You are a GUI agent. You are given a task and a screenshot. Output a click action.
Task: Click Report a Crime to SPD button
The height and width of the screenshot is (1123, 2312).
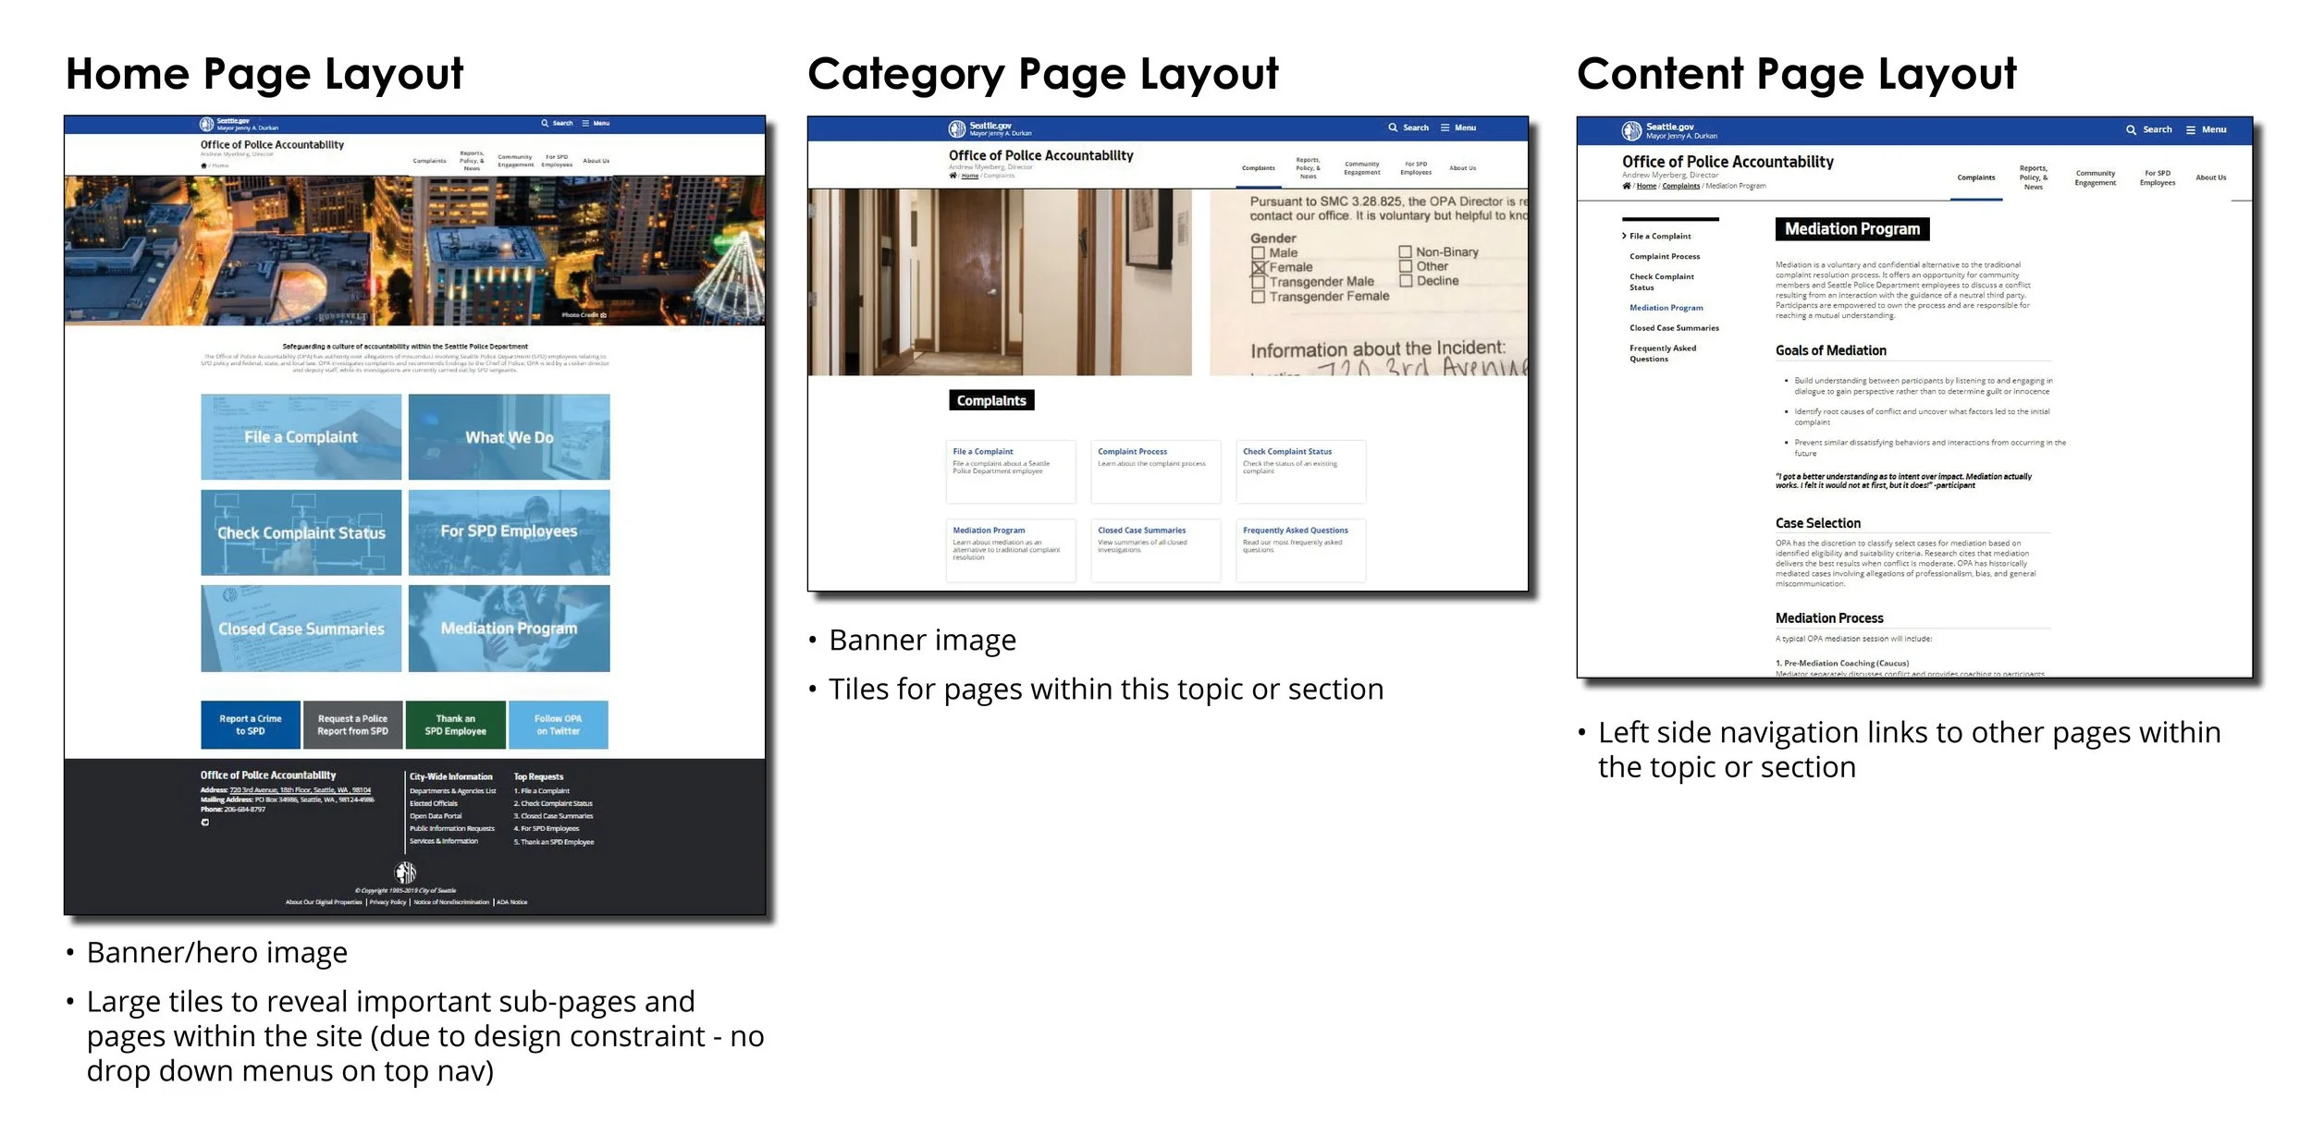250,725
